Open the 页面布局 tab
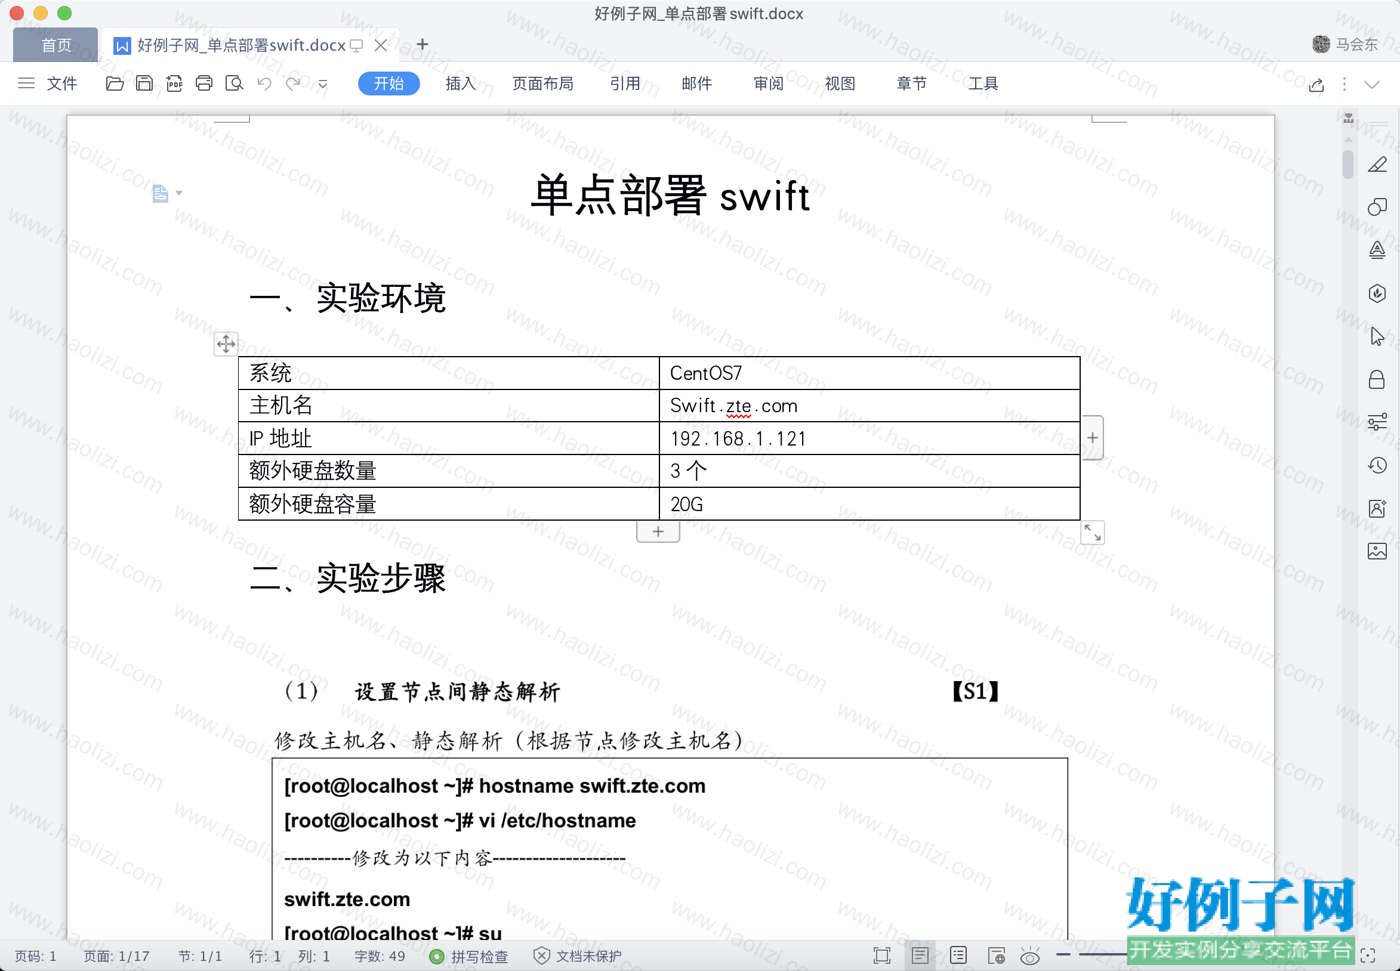Image resolution: width=1400 pixels, height=971 pixels. pos(542,84)
